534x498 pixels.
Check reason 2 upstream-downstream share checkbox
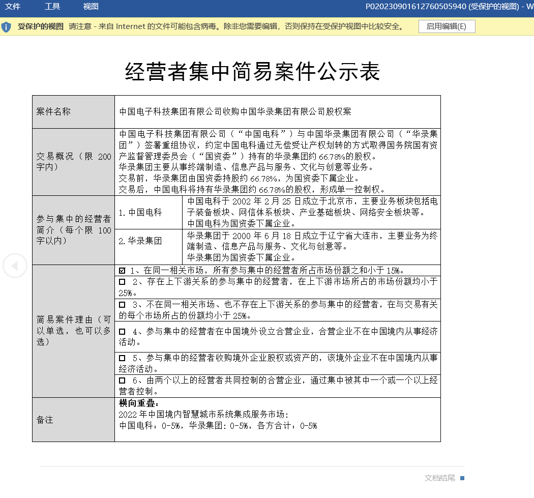[122, 282]
